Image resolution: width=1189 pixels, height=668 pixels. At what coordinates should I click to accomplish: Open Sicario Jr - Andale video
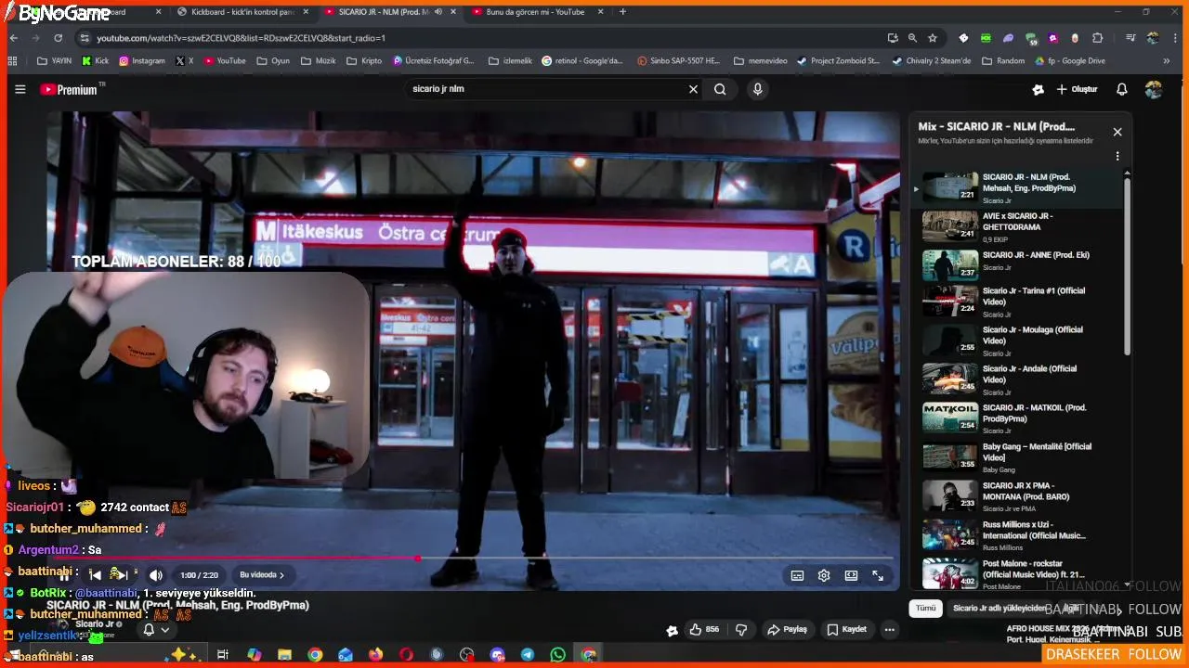coord(1022,379)
